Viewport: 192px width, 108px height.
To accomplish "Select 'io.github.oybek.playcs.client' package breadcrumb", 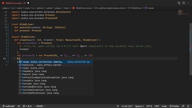I will coord(111,8).
